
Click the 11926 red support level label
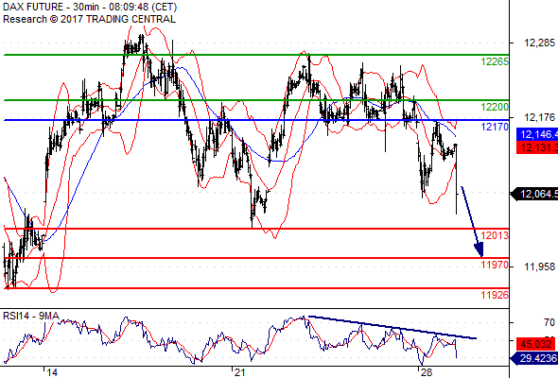[495, 295]
